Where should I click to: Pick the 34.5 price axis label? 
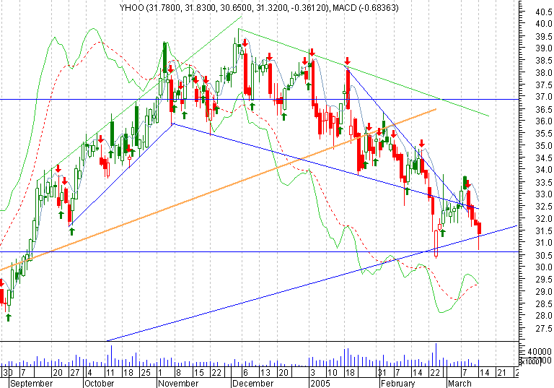point(543,158)
